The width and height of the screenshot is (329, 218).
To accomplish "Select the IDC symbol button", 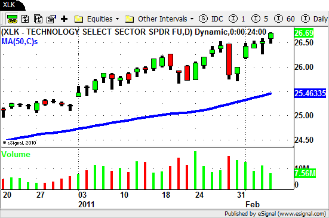I will pyautogui.click(x=211, y=19).
